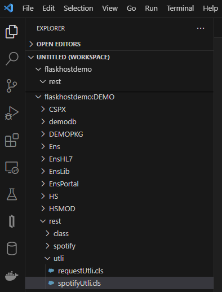This screenshot has height=292, width=222.
Task: Open Run and Debug view icon
Action: [12, 113]
